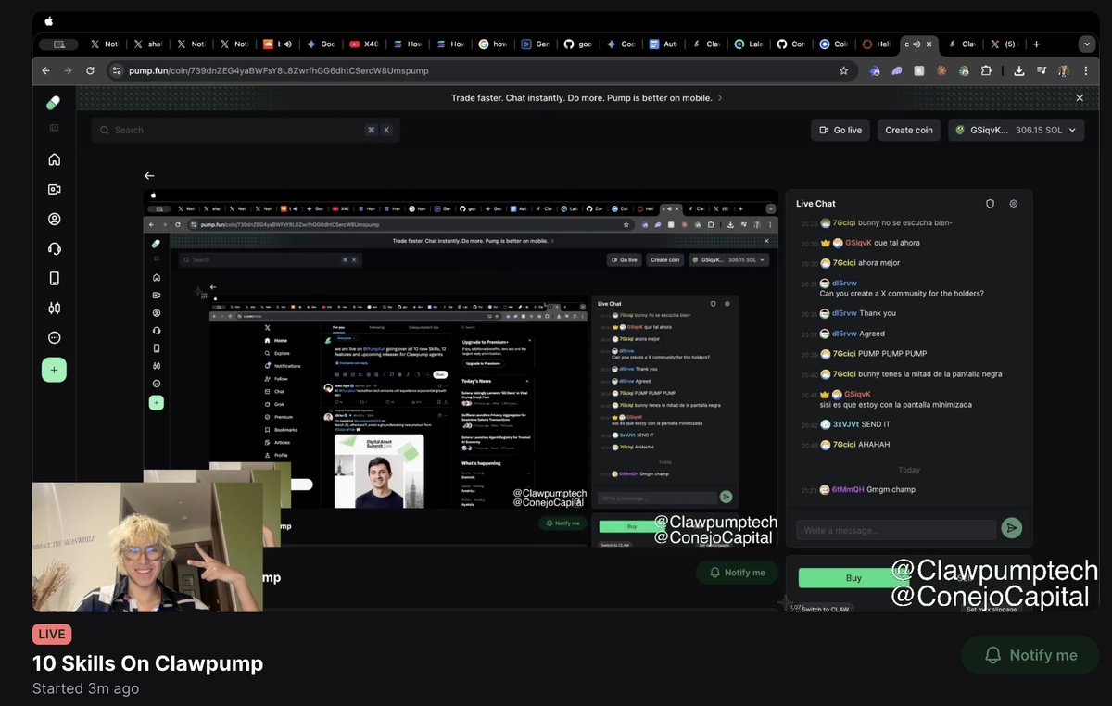
Task: Open the candlestick trading icon in the sidebar
Action: click(54, 308)
